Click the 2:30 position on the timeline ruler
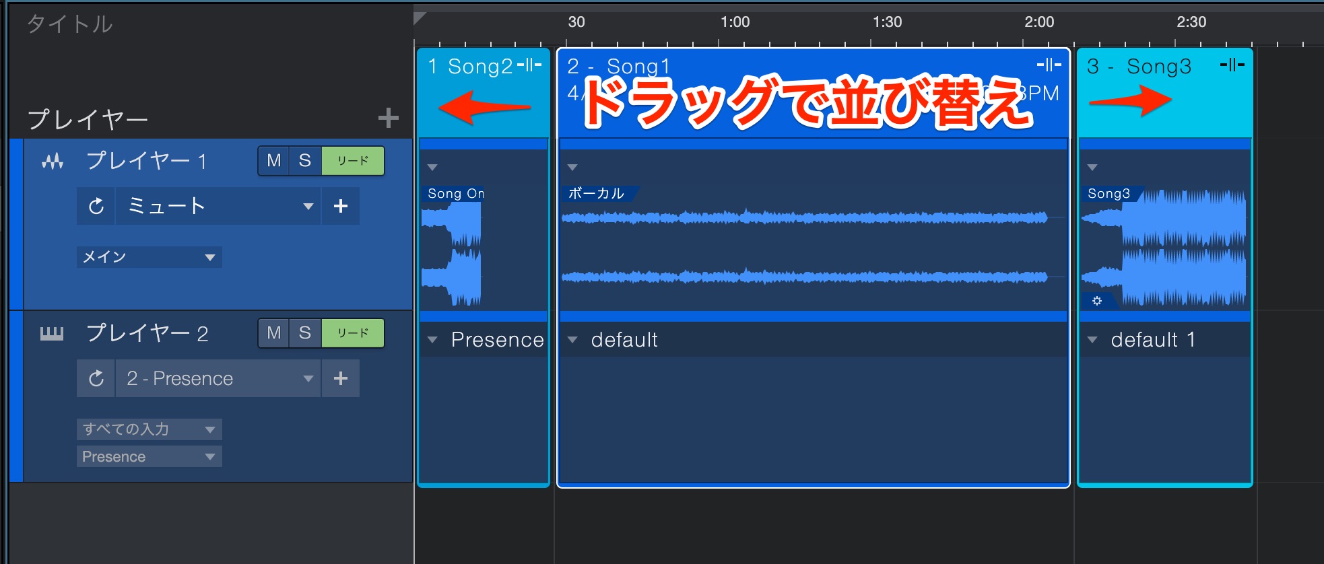Image resolution: width=1324 pixels, height=564 pixels. [1191, 22]
